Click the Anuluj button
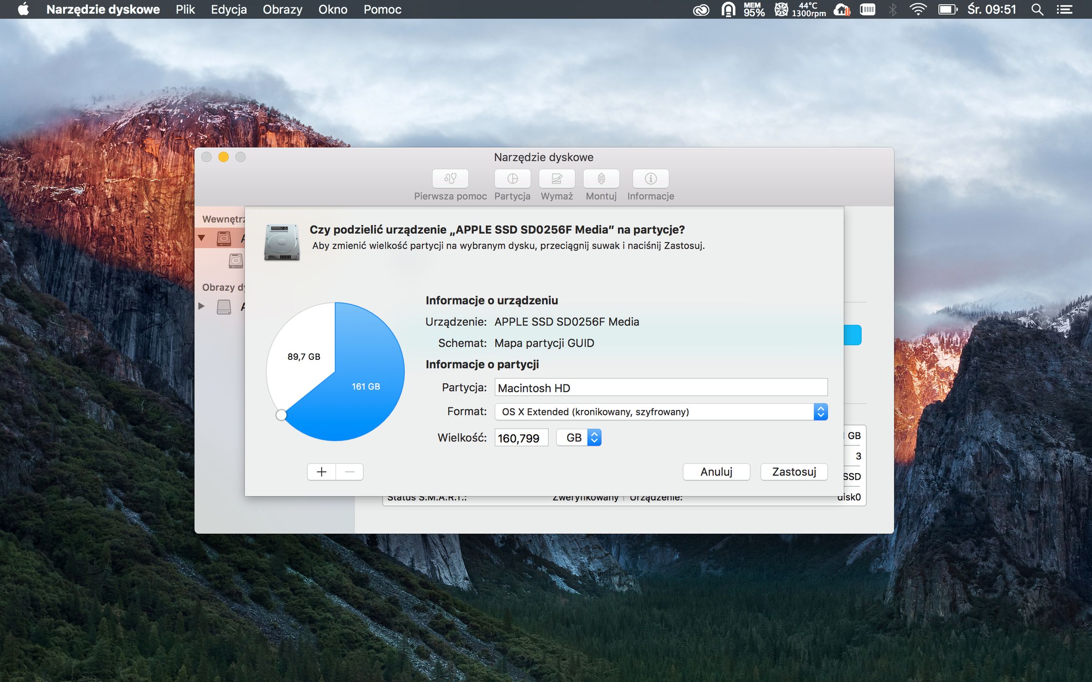Viewport: 1092px width, 682px height. 716,472
